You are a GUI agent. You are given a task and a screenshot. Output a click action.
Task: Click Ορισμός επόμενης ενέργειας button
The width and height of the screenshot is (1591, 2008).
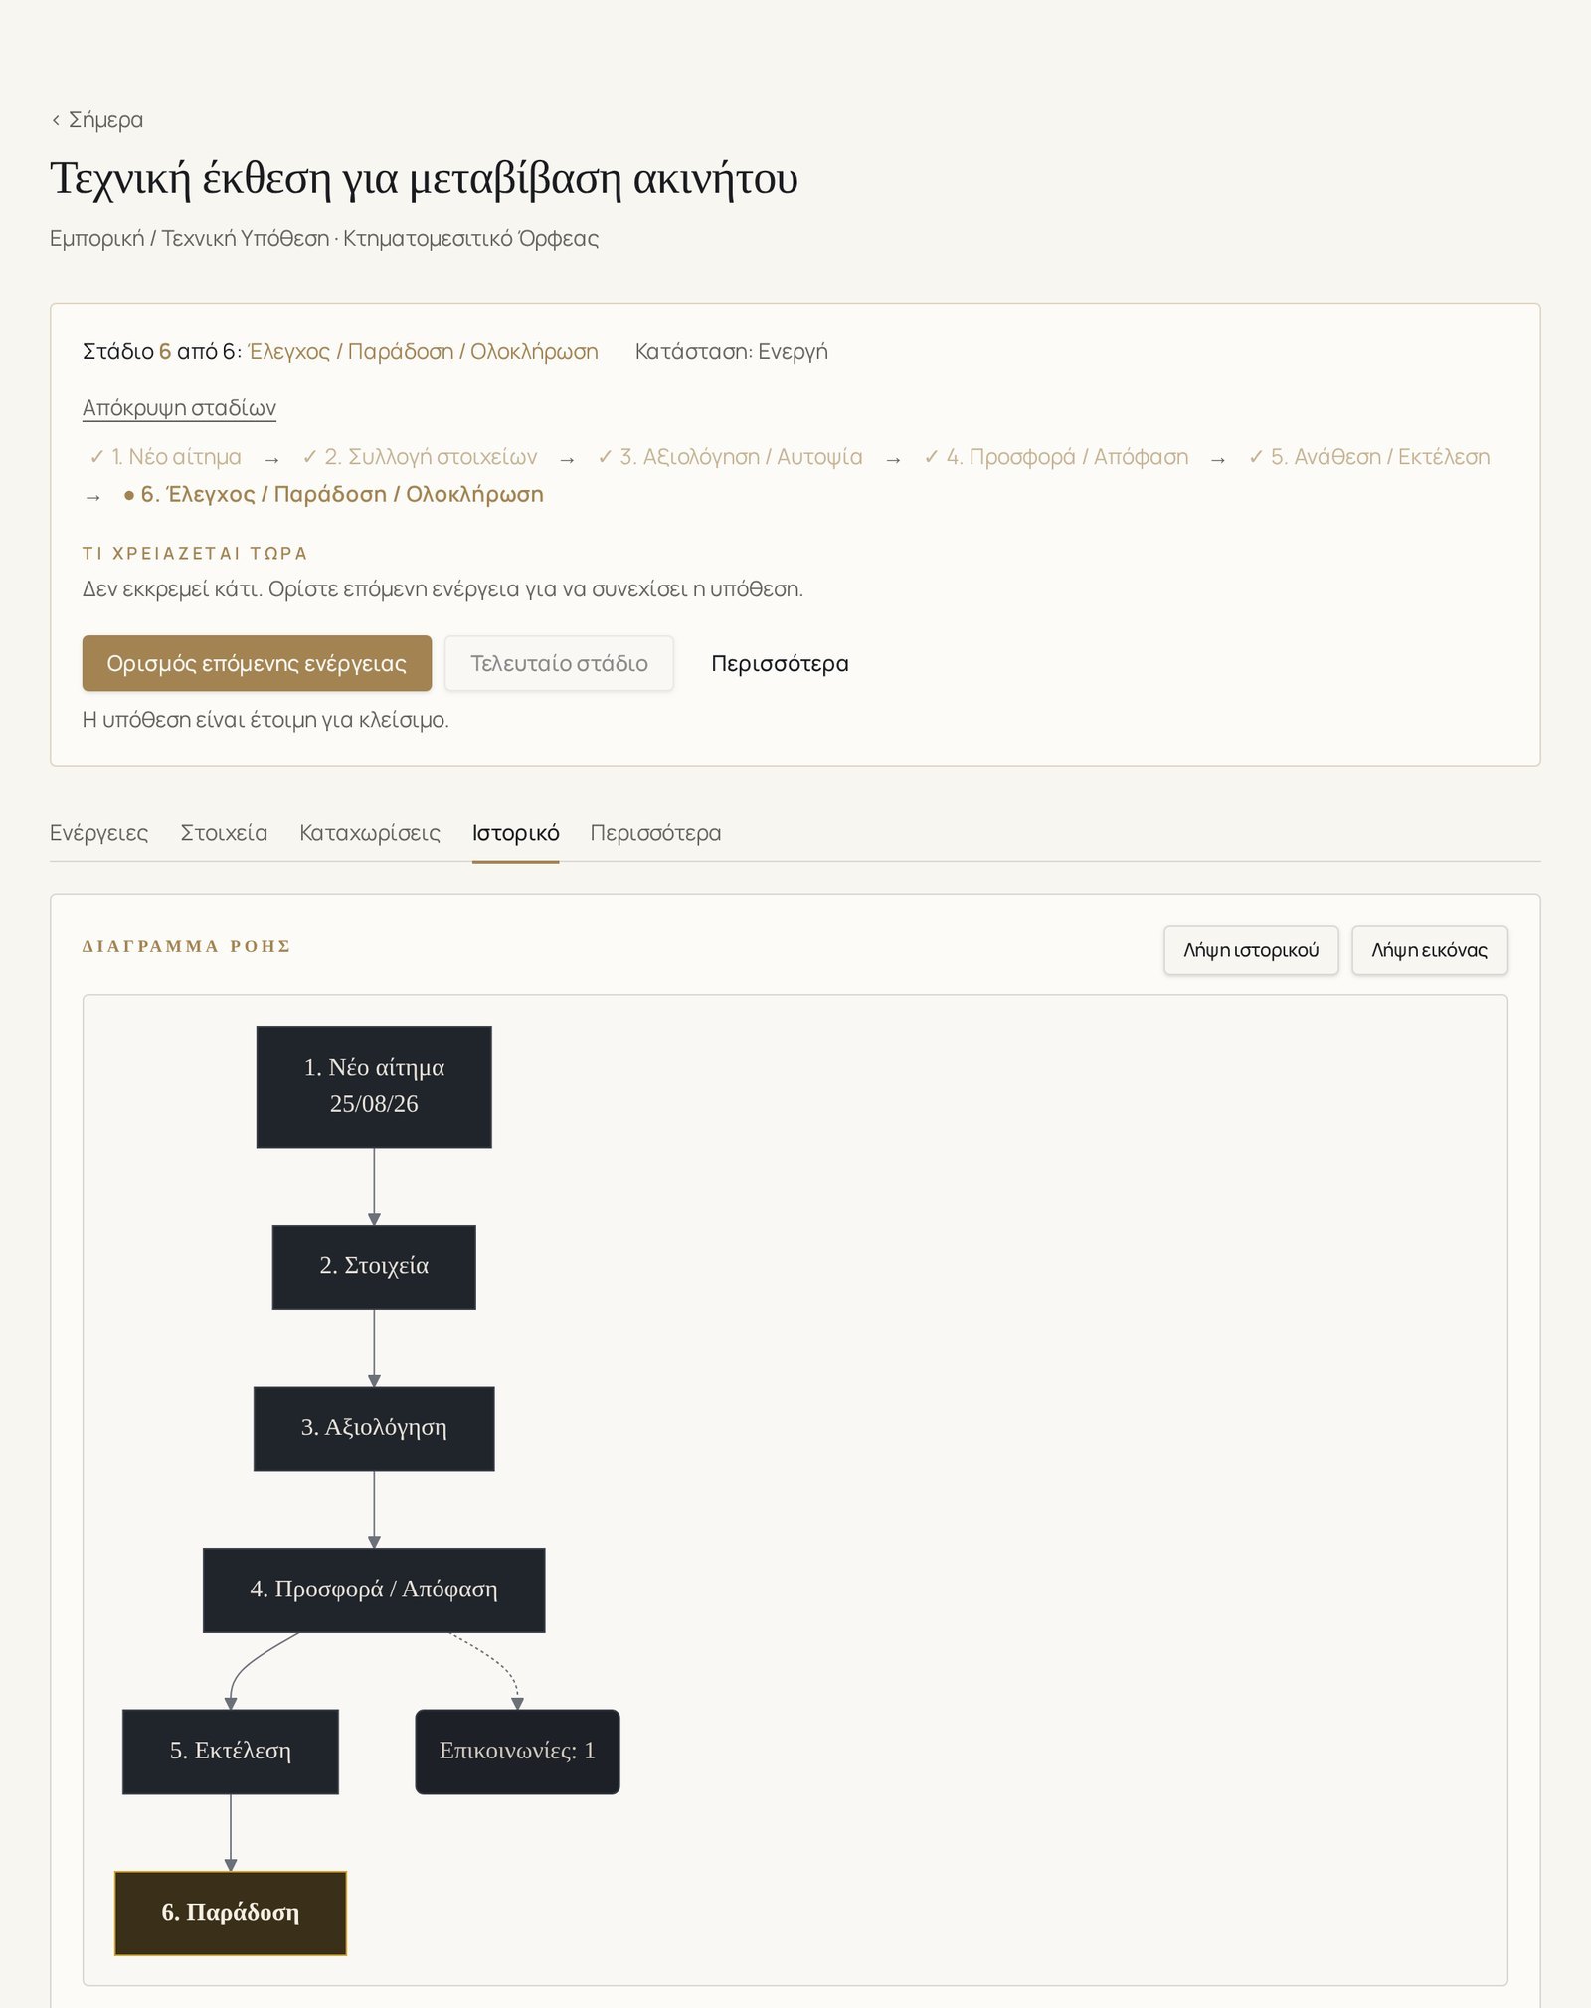257,663
